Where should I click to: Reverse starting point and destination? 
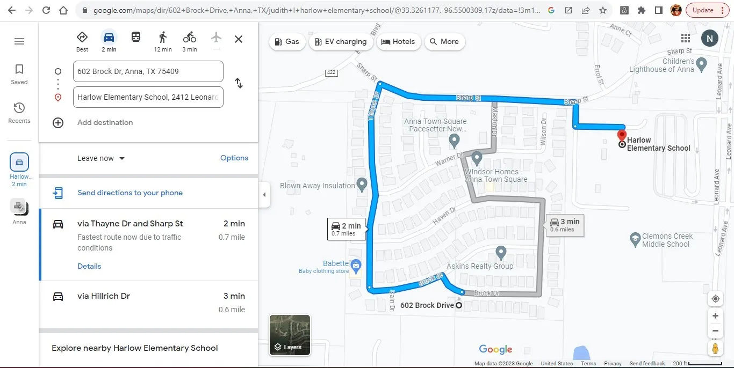coord(239,84)
